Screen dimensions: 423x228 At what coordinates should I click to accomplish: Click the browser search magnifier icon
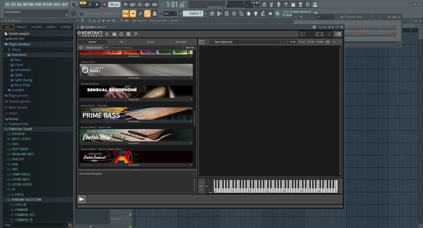(70, 225)
